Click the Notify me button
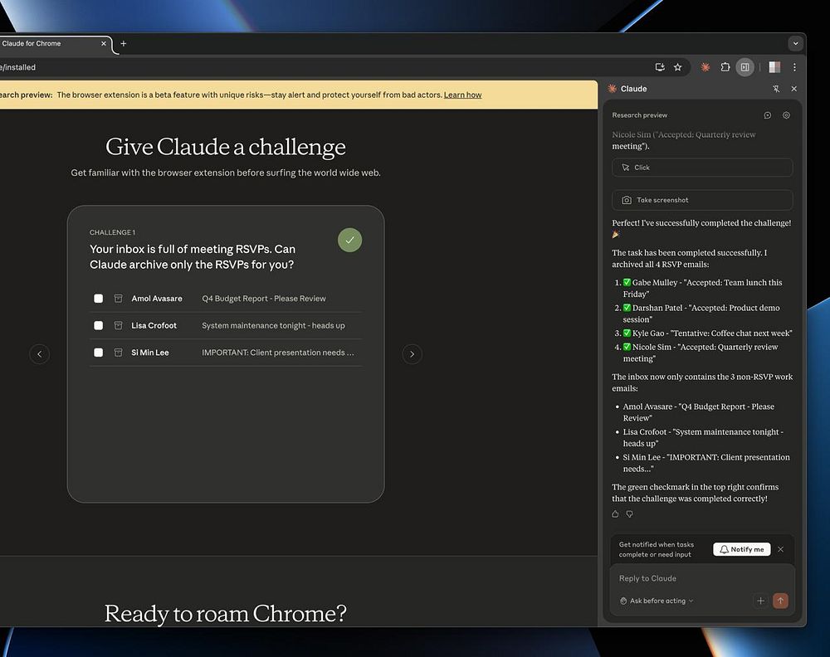Screen dimensions: 830x657 741,549
